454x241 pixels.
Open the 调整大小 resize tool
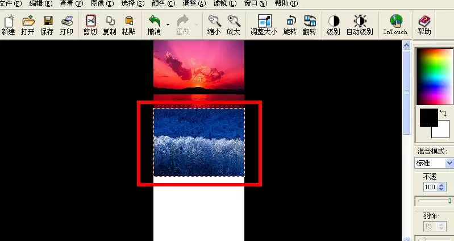(x=264, y=21)
